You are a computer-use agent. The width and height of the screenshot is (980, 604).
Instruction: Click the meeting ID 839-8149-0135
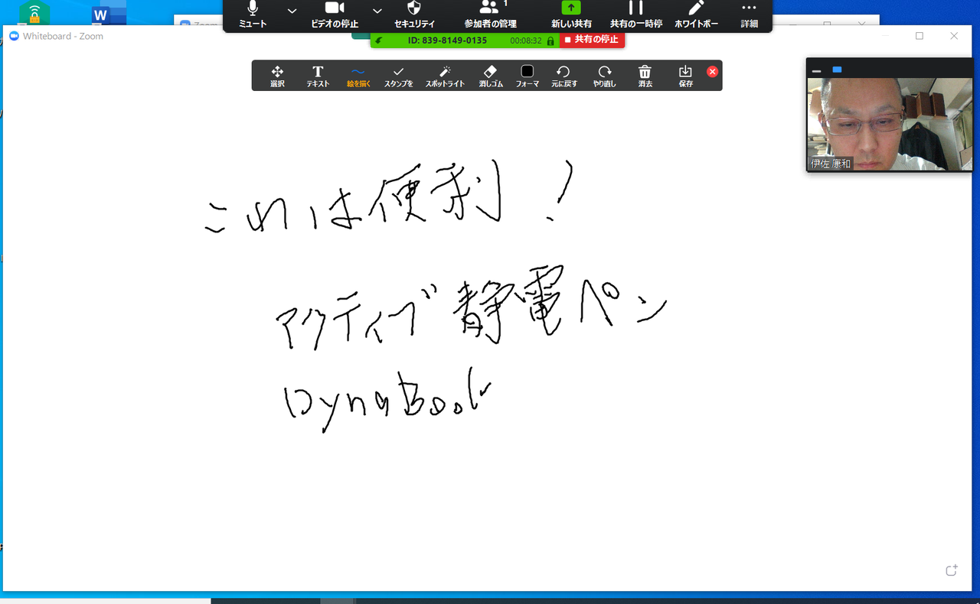tap(447, 41)
